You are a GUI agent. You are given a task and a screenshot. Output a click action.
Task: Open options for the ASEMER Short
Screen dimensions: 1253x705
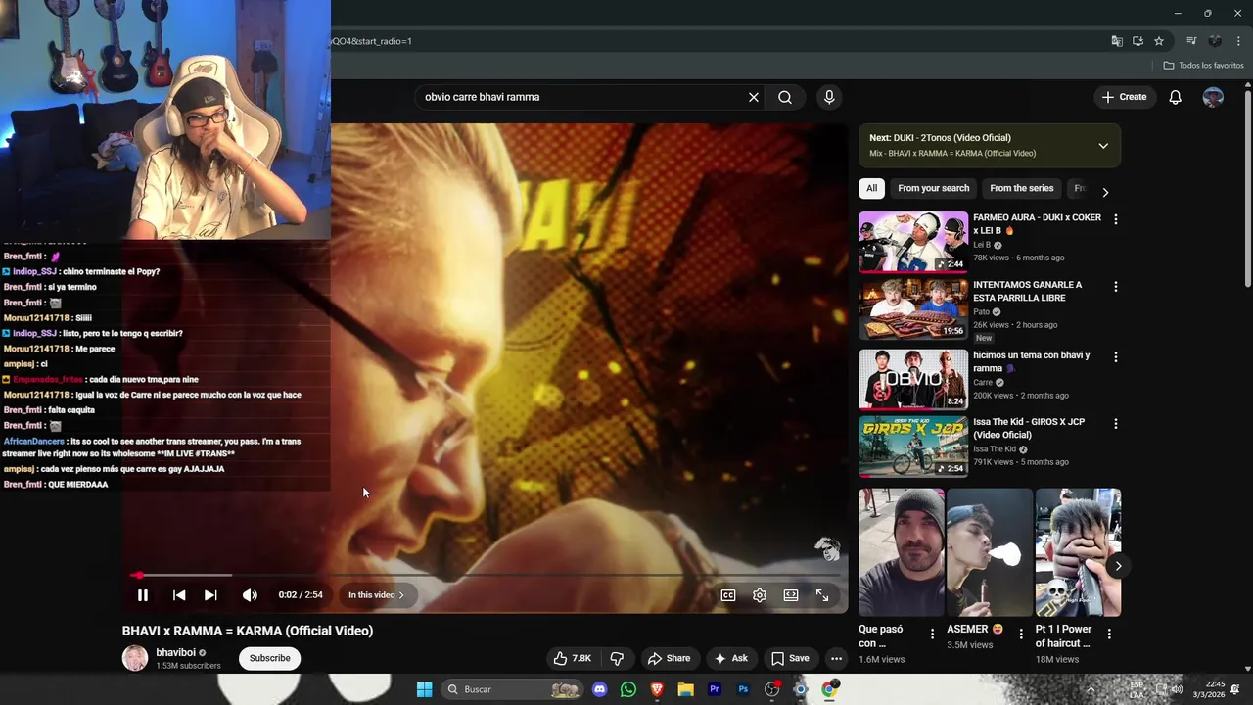click(x=1021, y=634)
